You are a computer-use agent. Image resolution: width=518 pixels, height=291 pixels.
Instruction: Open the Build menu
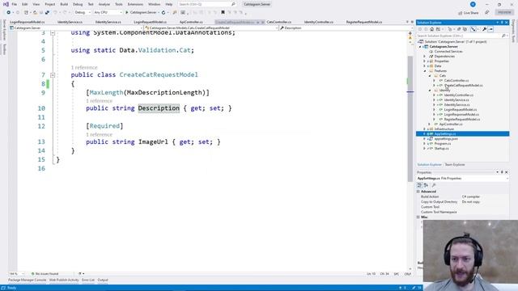(x=64, y=4)
